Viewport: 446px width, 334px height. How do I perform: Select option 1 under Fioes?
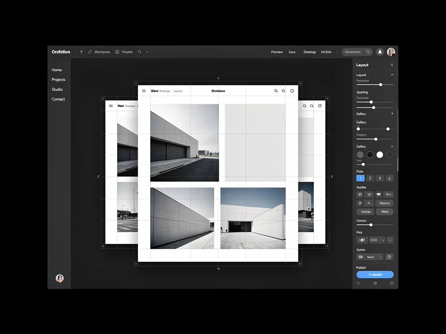(x=360, y=178)
